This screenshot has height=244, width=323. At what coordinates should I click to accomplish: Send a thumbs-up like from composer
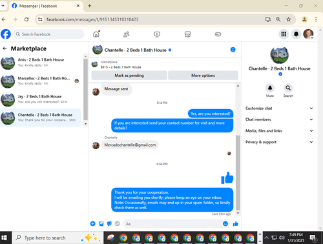click(x=236, y=224)
